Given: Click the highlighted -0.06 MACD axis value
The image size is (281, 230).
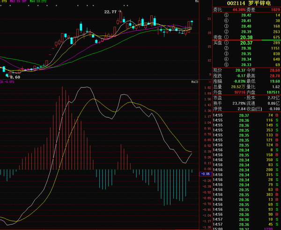Looking at the screenshot, I should 206,174.
